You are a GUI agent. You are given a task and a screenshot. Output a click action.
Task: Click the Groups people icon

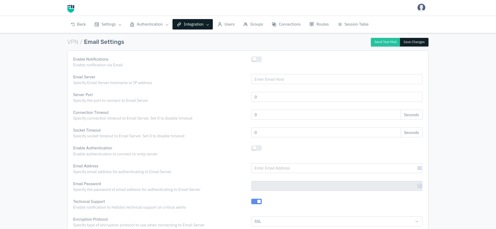coord(246,24)
